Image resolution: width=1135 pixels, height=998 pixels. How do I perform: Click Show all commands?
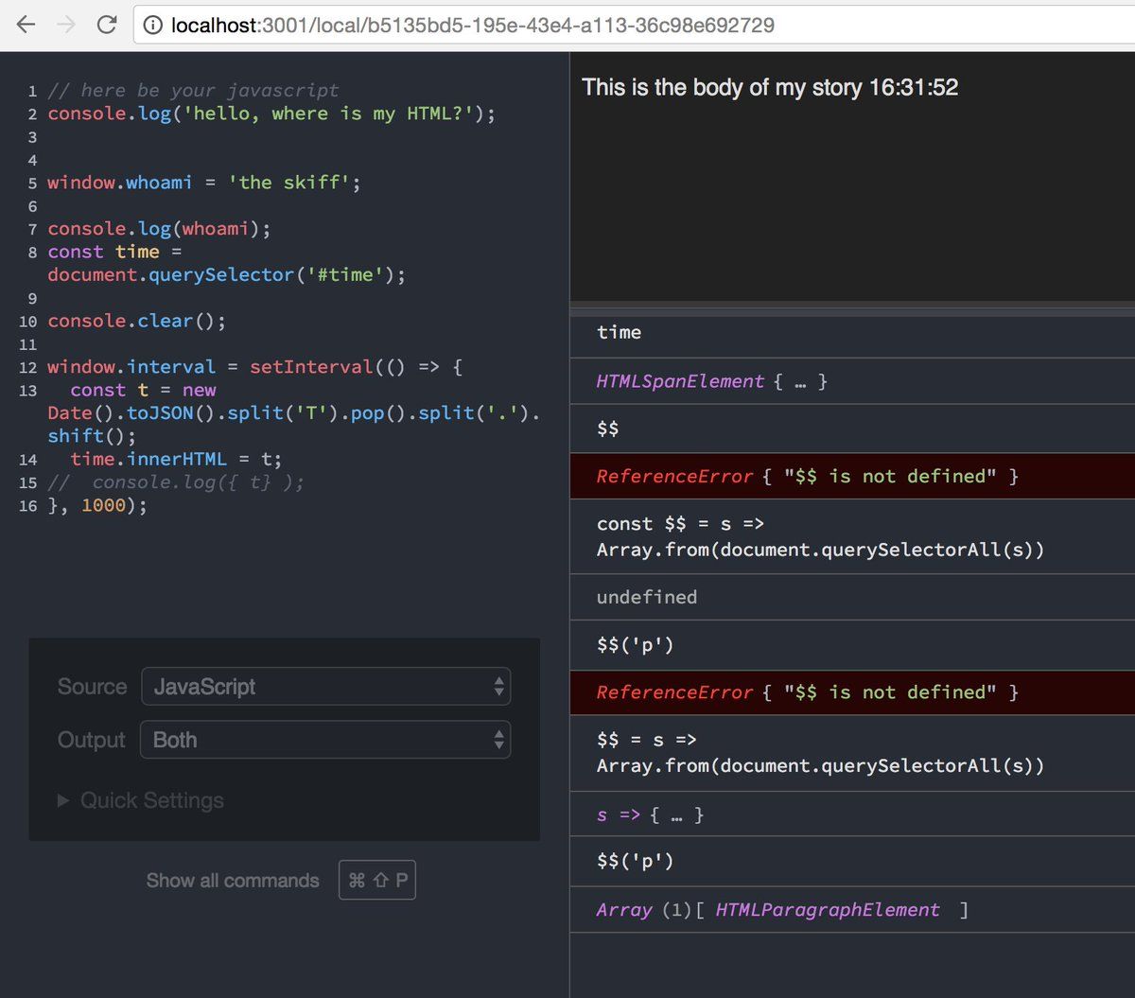233,881
